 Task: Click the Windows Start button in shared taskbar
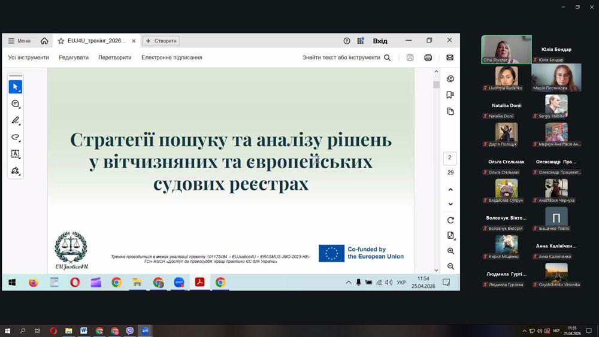click(x=12, y=283)
